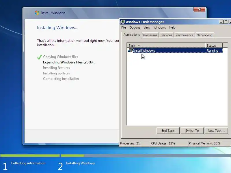Click the Task Manager title bar icon

tap(122, 22)
